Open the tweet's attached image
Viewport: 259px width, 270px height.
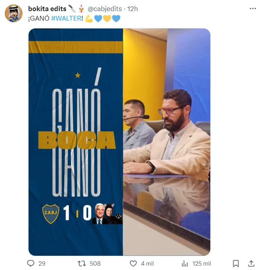pos(119,142)
